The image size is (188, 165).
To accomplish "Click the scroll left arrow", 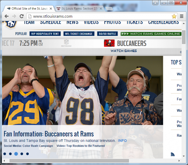I will pyautogui.click(x=4, y=161).
